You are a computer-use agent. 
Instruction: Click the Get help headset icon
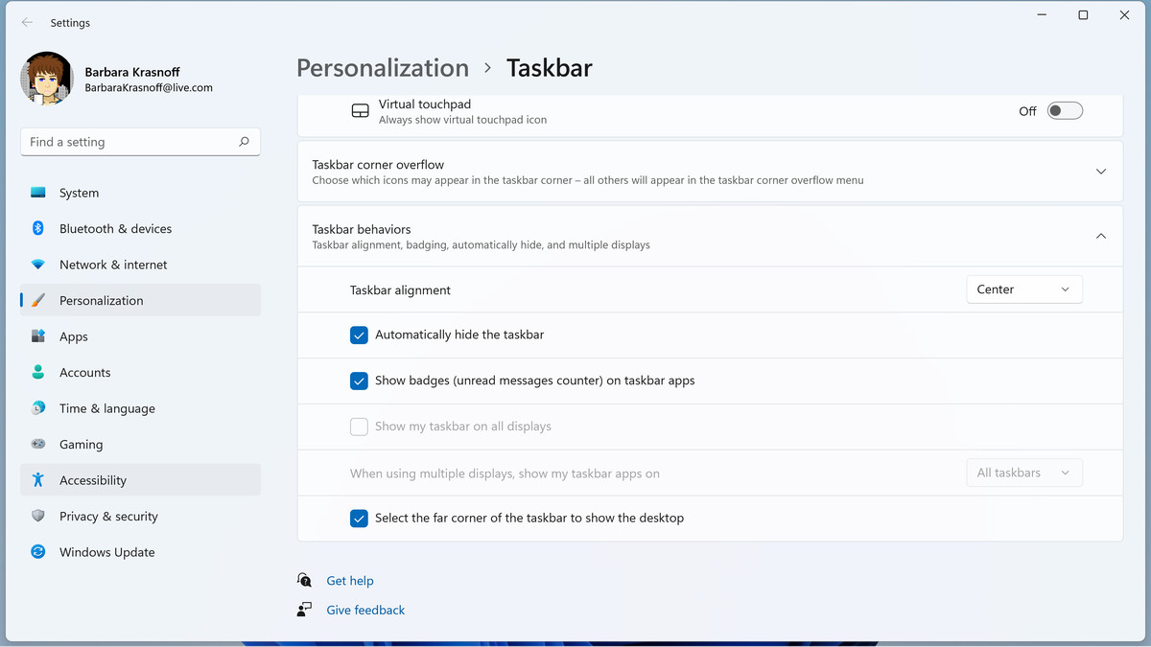304,580
